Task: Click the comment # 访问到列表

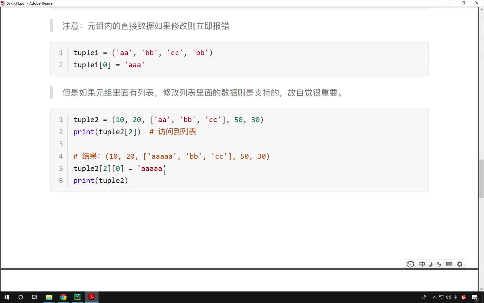Action: 173,132
